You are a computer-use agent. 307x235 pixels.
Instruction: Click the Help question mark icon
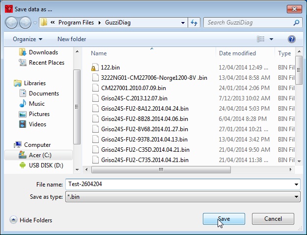tap(292, 39)
